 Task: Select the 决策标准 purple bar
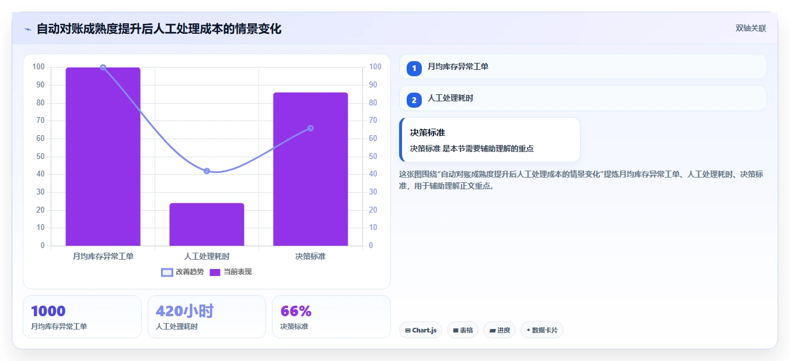point(310,169)
